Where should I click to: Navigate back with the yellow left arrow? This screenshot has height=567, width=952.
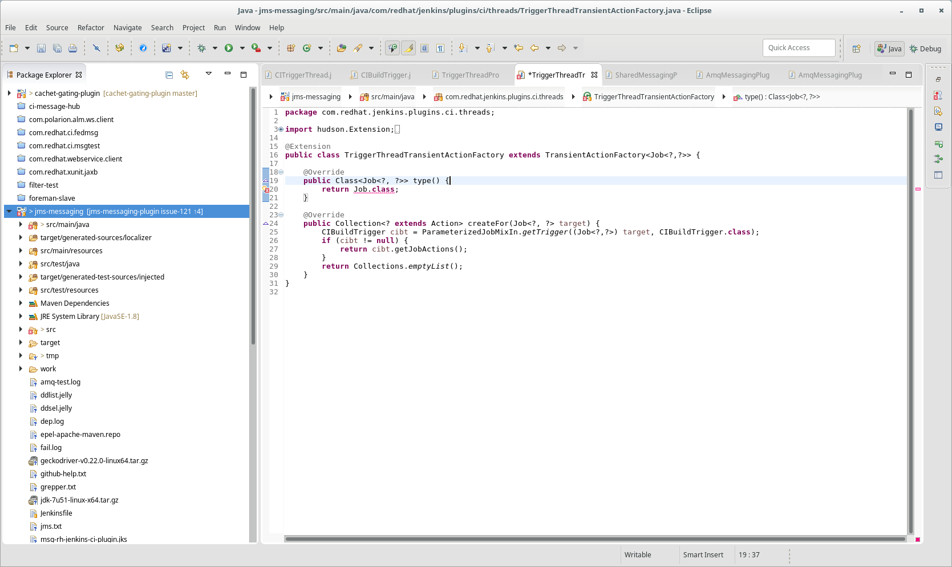[534, 48]
